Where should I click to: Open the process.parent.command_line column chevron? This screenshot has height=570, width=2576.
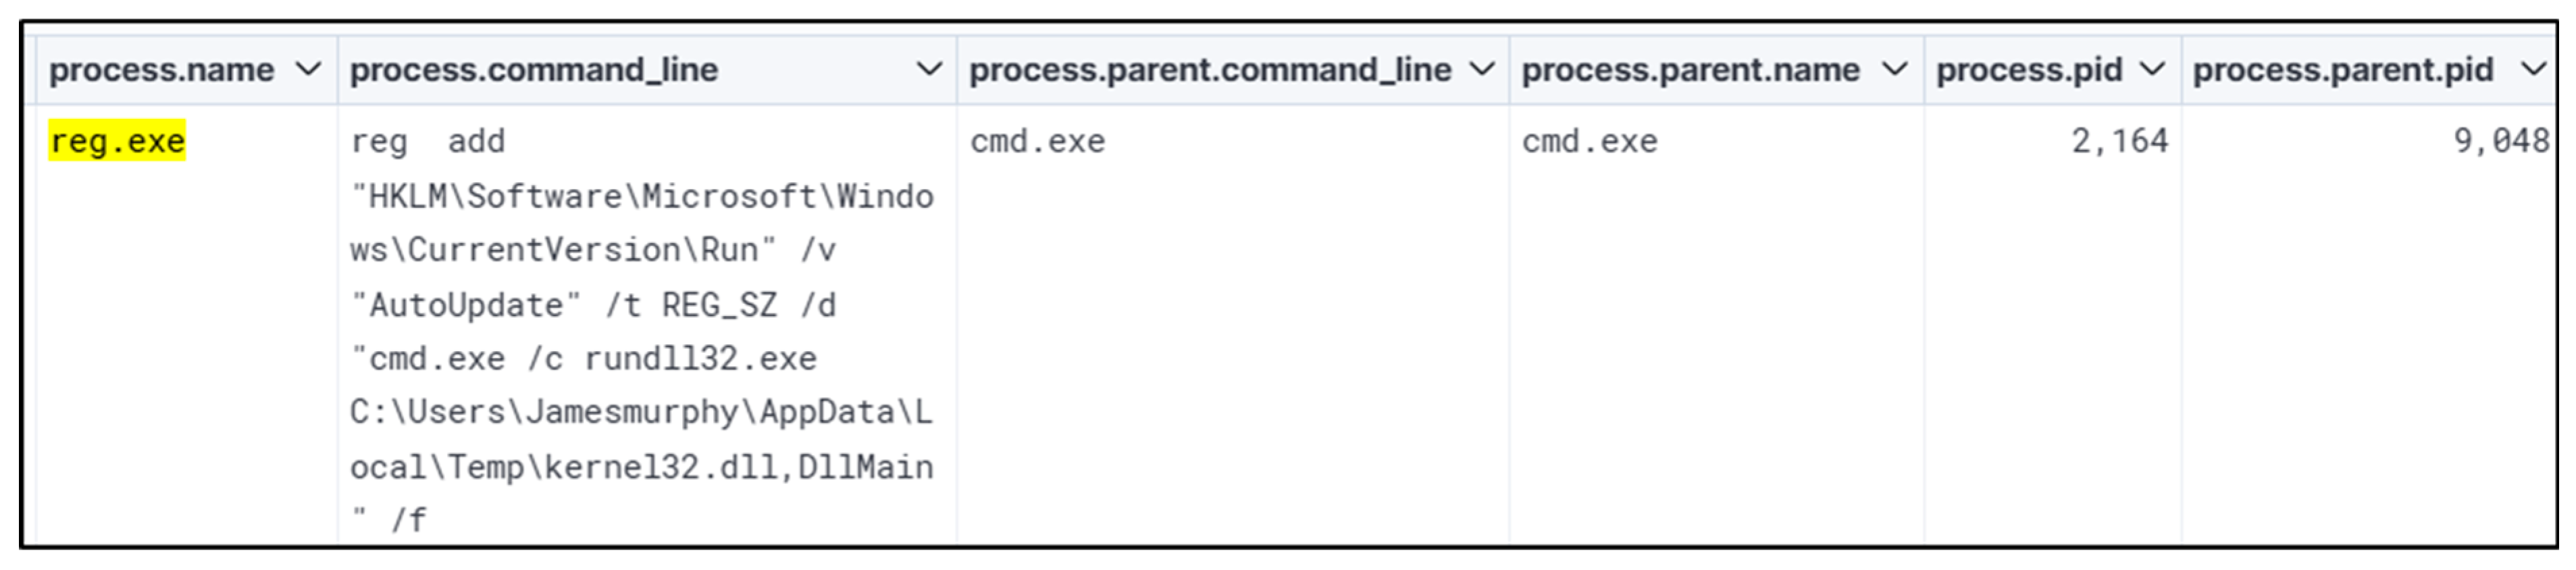(x=1482, y=70)
